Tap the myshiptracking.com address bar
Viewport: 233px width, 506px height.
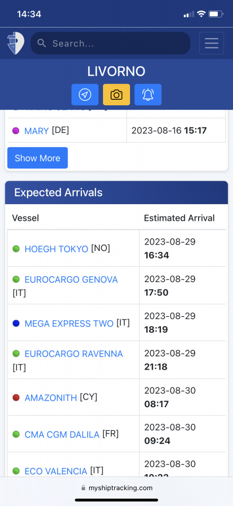(116, 488)
